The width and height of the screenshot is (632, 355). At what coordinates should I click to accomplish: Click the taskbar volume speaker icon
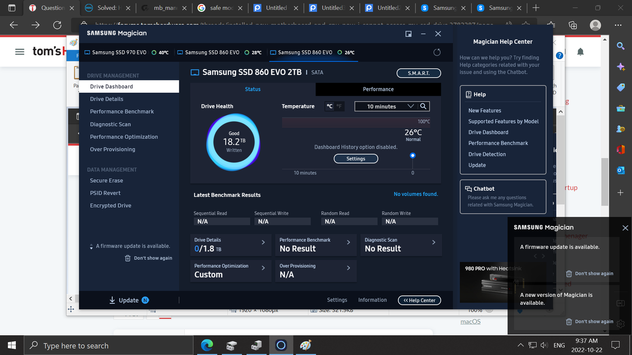(x=544, y=345)
